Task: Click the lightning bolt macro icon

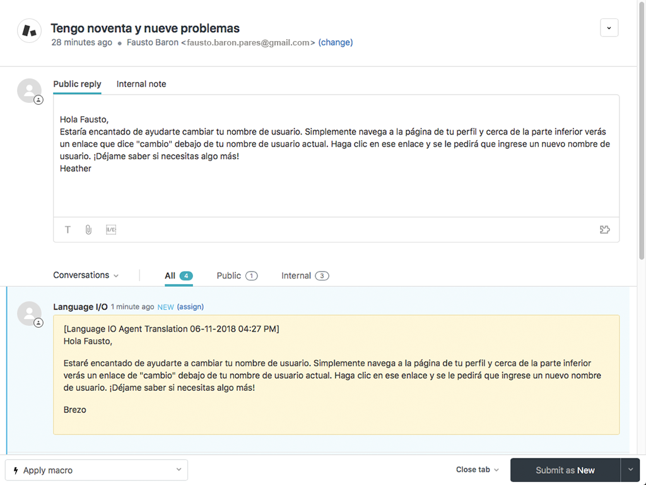Action: click(16, 470)
